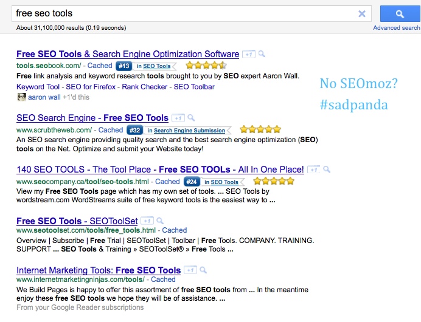
Task: Click the www.internetmarketingninjas.com/tools/ URL
Action: click(80, 279)
